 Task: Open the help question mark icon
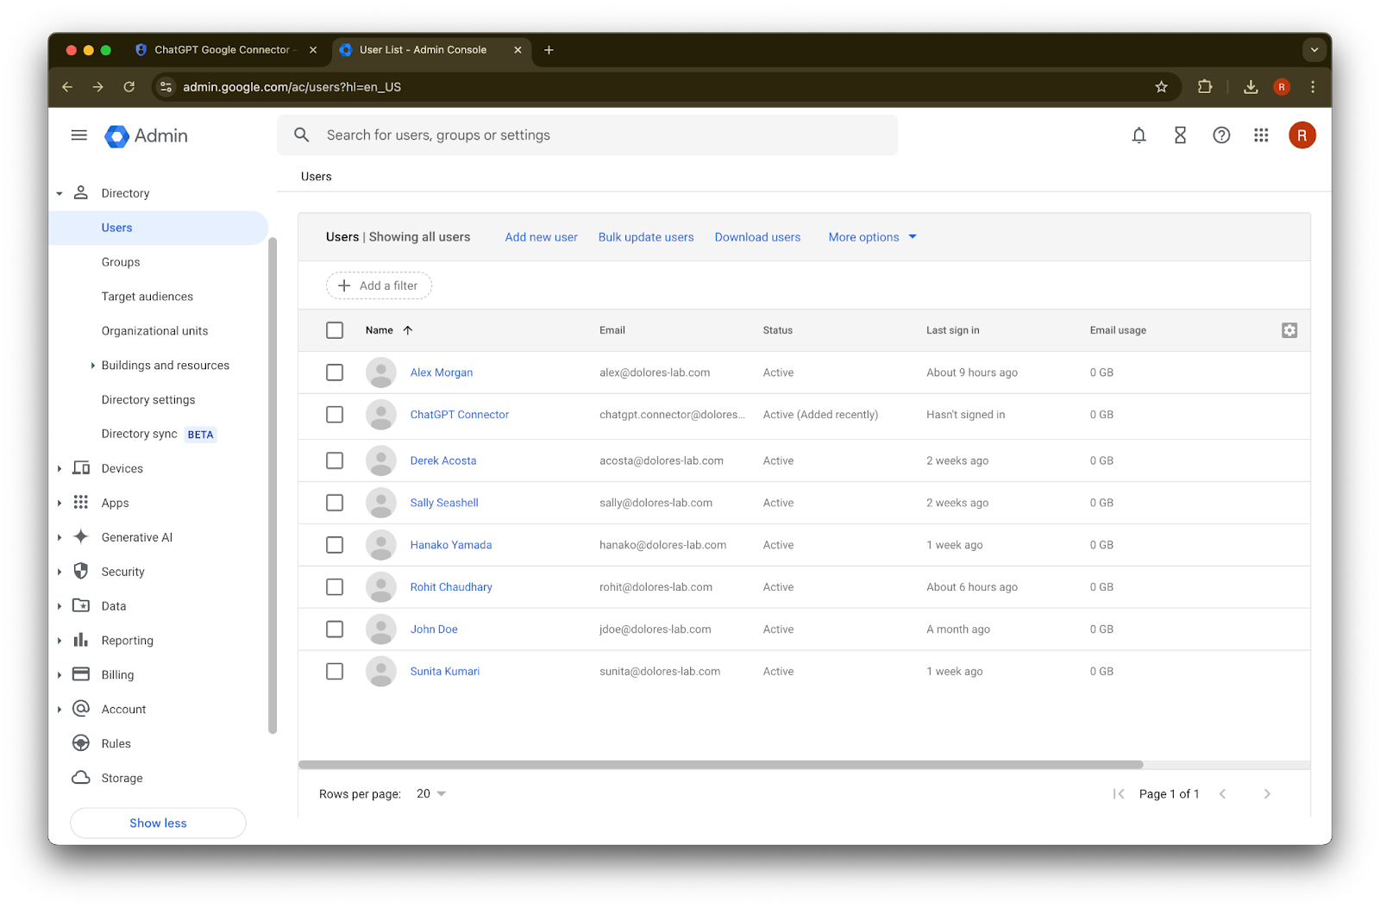click(1221, 135)
